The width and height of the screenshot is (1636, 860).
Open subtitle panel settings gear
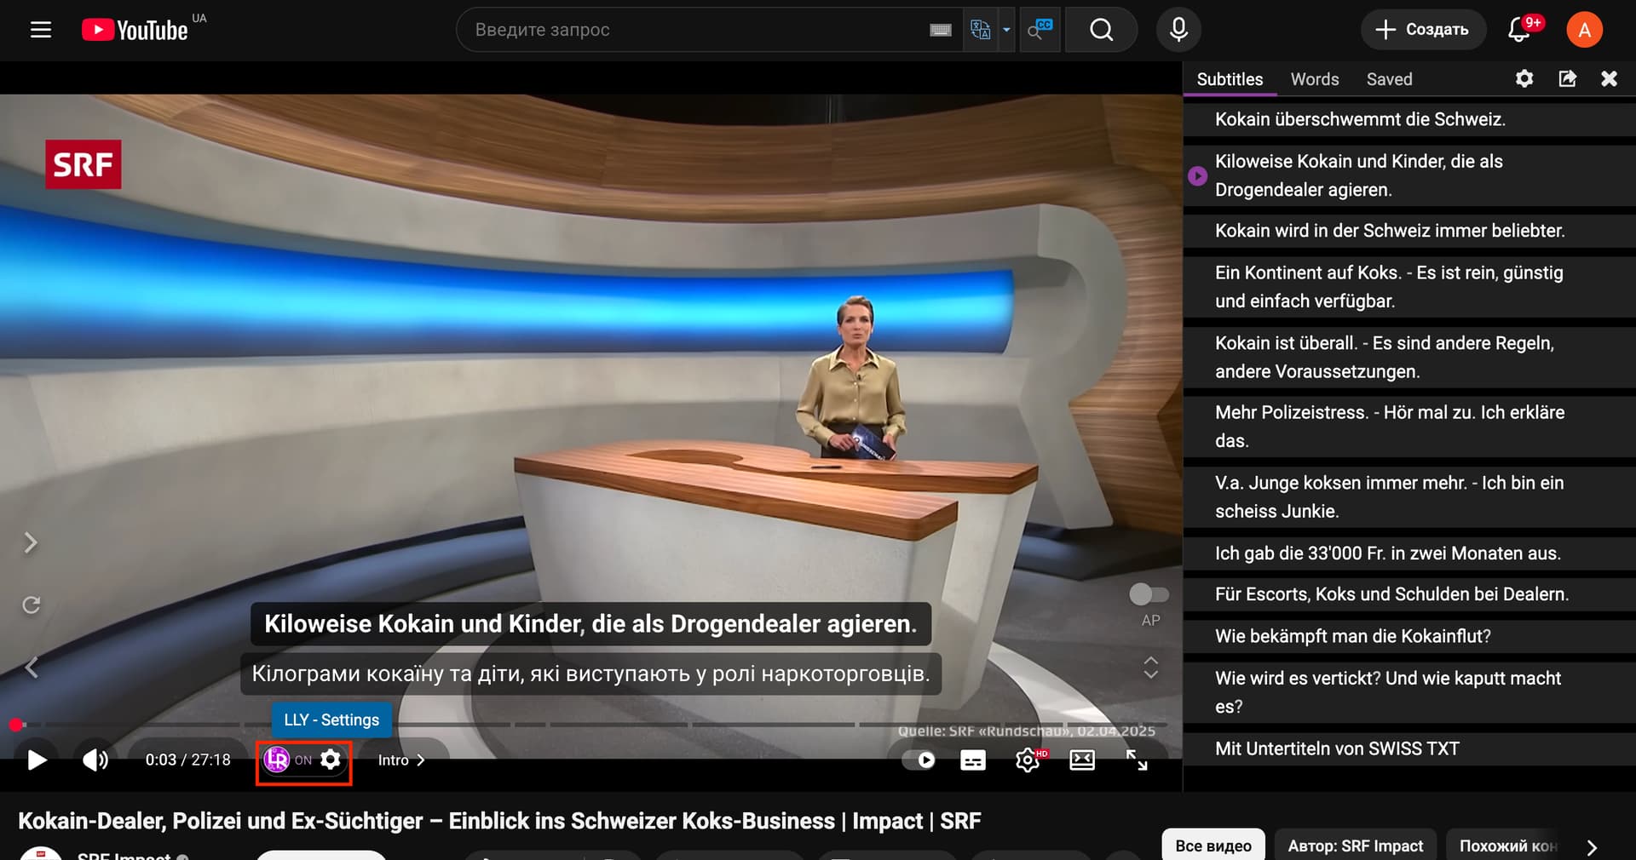[1524, 79]
